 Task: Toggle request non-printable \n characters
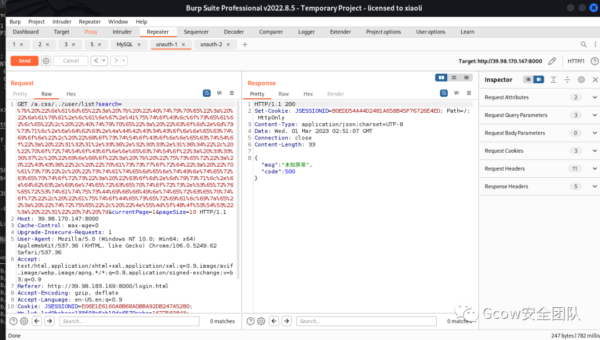coord(219,93)
